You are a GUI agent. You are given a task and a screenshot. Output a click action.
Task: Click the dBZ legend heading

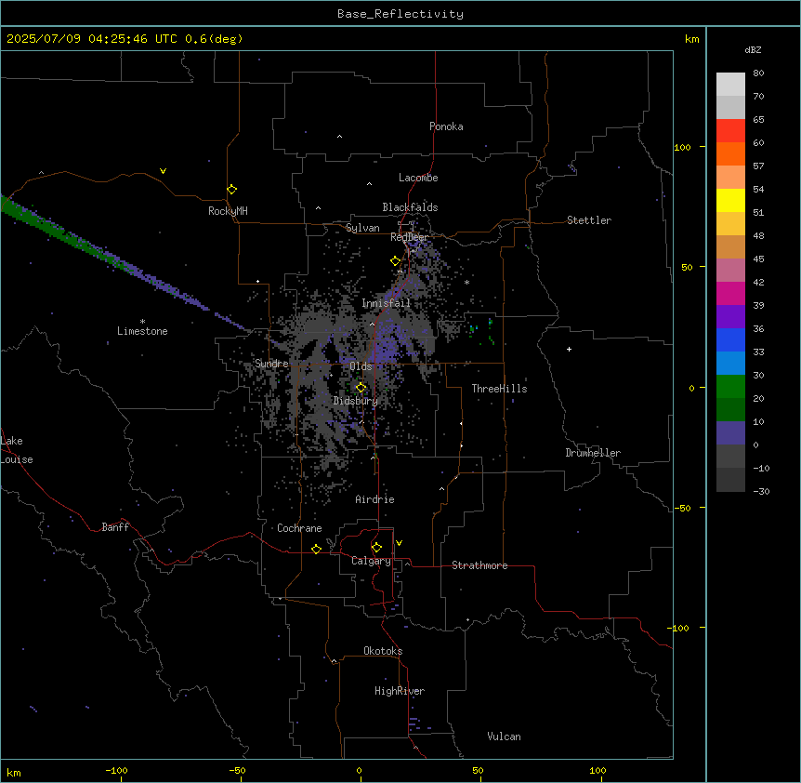pyautogui.click(x=753, y=50)
